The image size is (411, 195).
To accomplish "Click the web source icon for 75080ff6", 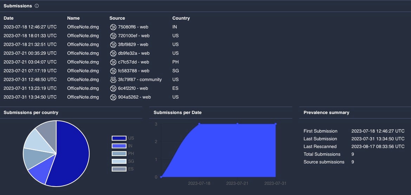I will tap(113, 27).
